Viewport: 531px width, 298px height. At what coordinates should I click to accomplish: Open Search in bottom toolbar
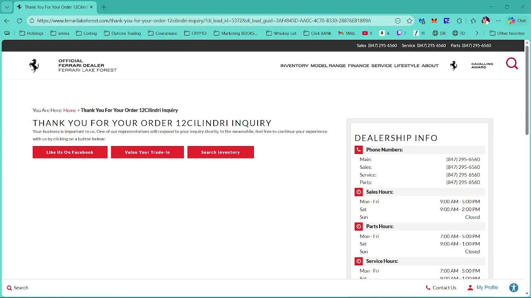[x=17, y=288]
